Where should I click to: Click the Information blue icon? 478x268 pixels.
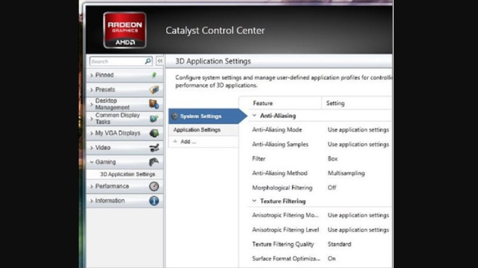(154, 201)
